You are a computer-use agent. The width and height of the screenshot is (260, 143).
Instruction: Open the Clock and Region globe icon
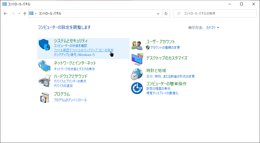[x=137, y=74]
